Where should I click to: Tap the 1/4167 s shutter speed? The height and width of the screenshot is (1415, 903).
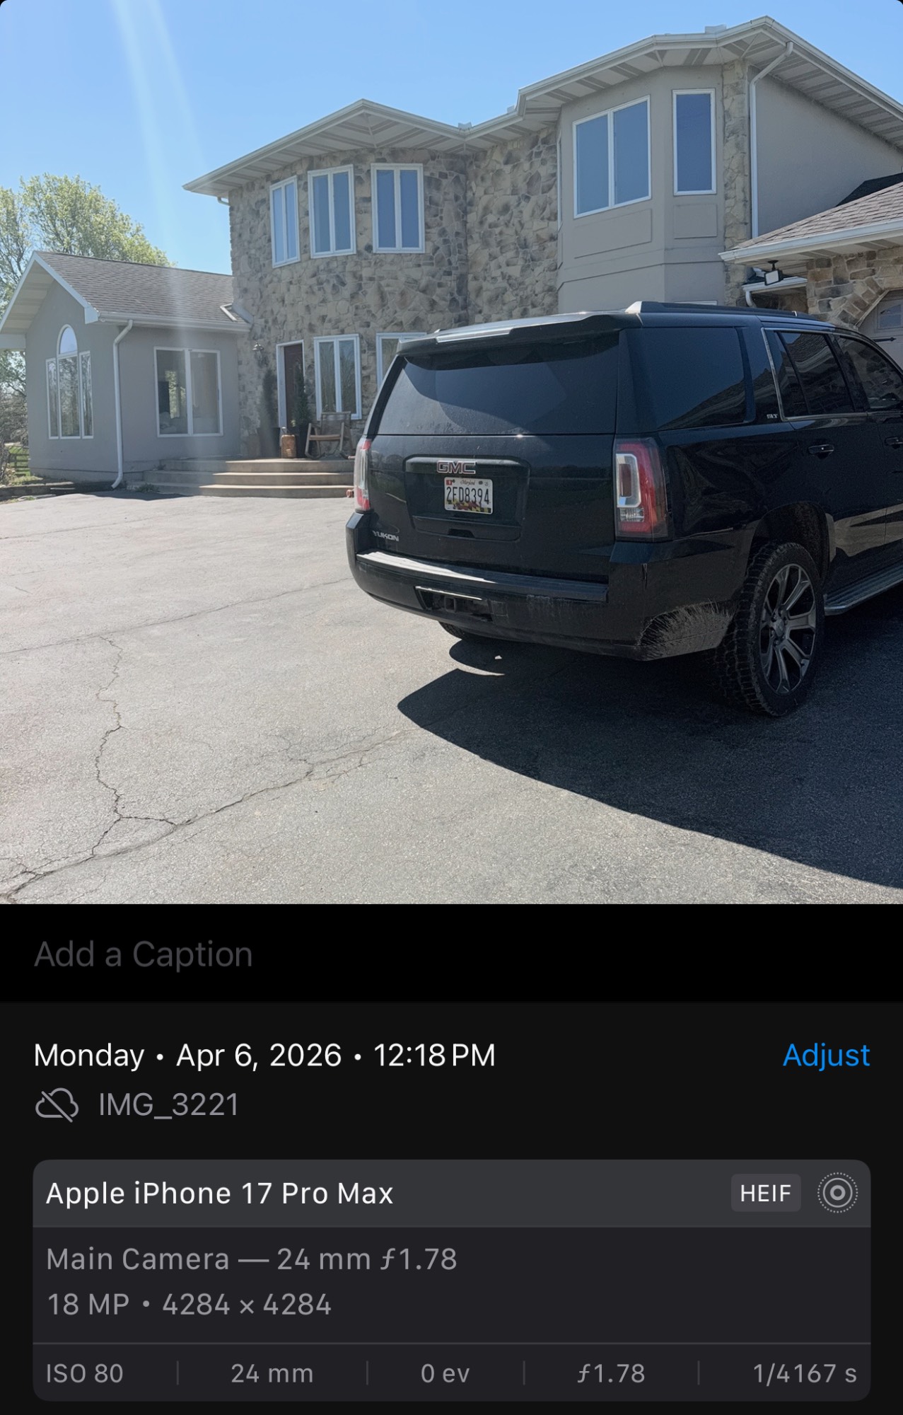(x=805, y=1373)
